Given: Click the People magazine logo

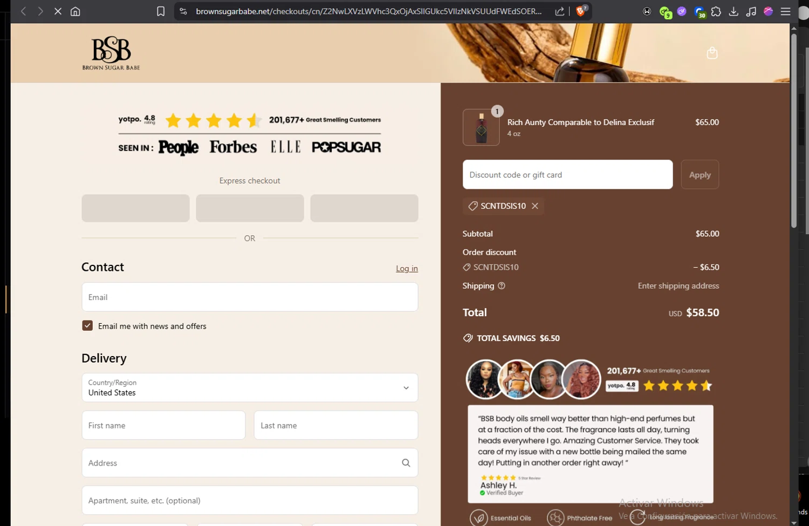Looking at the screenshot, I should point(178,147).
